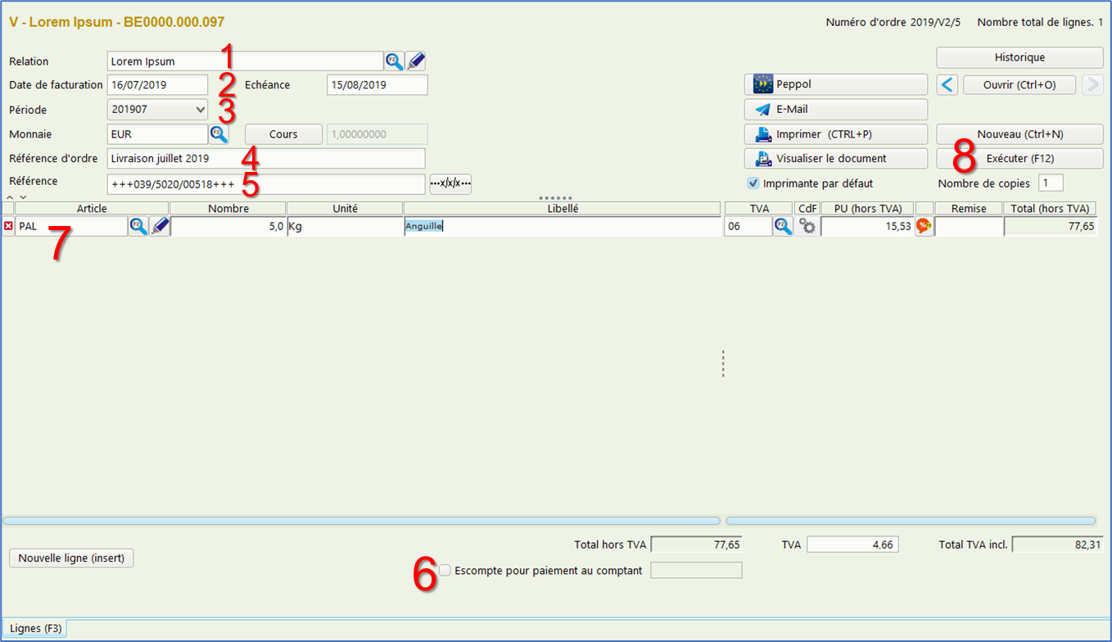Image resolution: width=1112 pixels, height=642 pixels.
Task: Click Visualiser le document
Action: [x=835, y=158]
